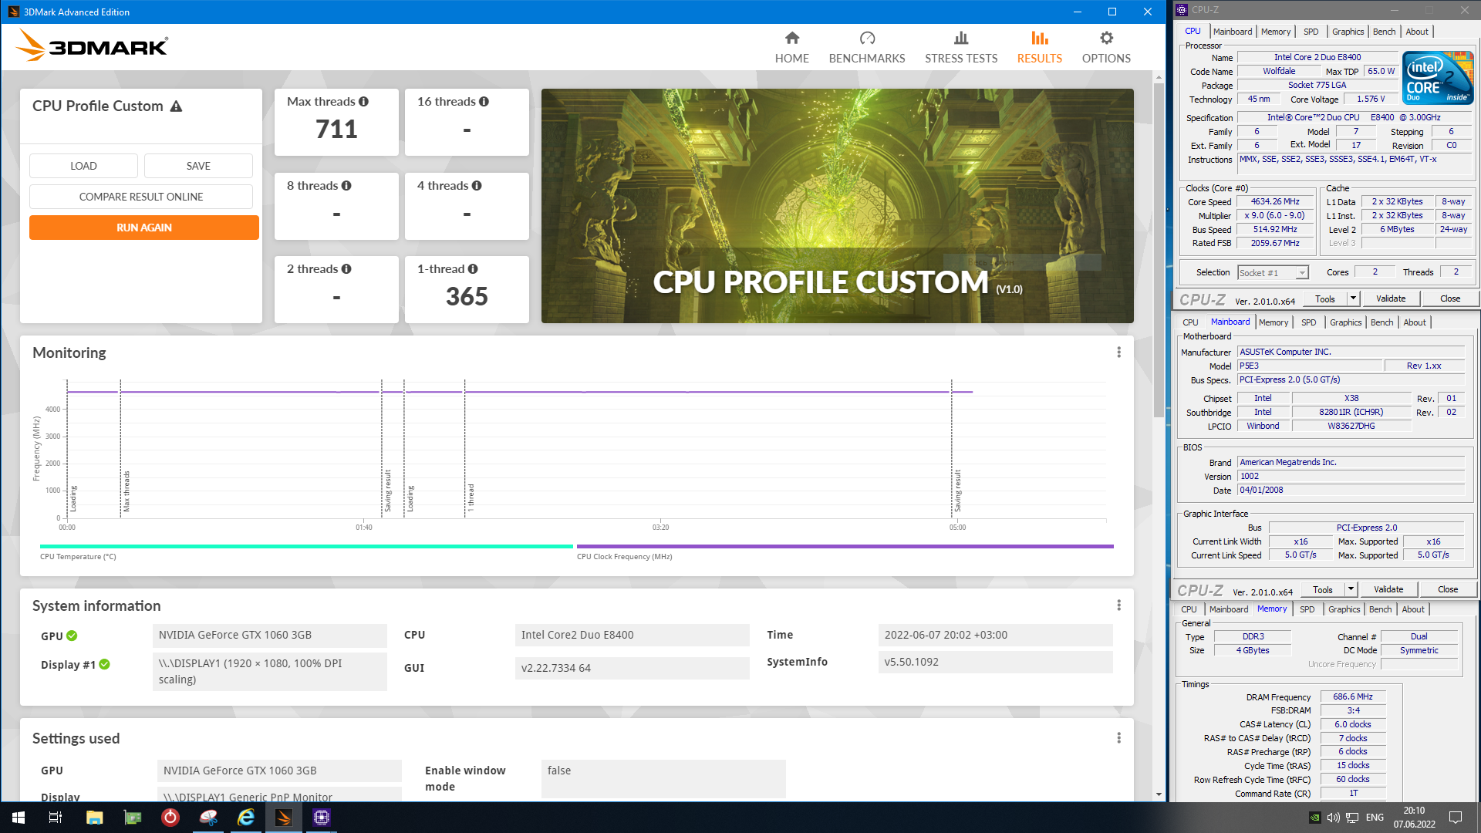1481x833 pixels.
Task: Expand Tools dropdown in top CPU-Z window
Action: (1353, 298)
